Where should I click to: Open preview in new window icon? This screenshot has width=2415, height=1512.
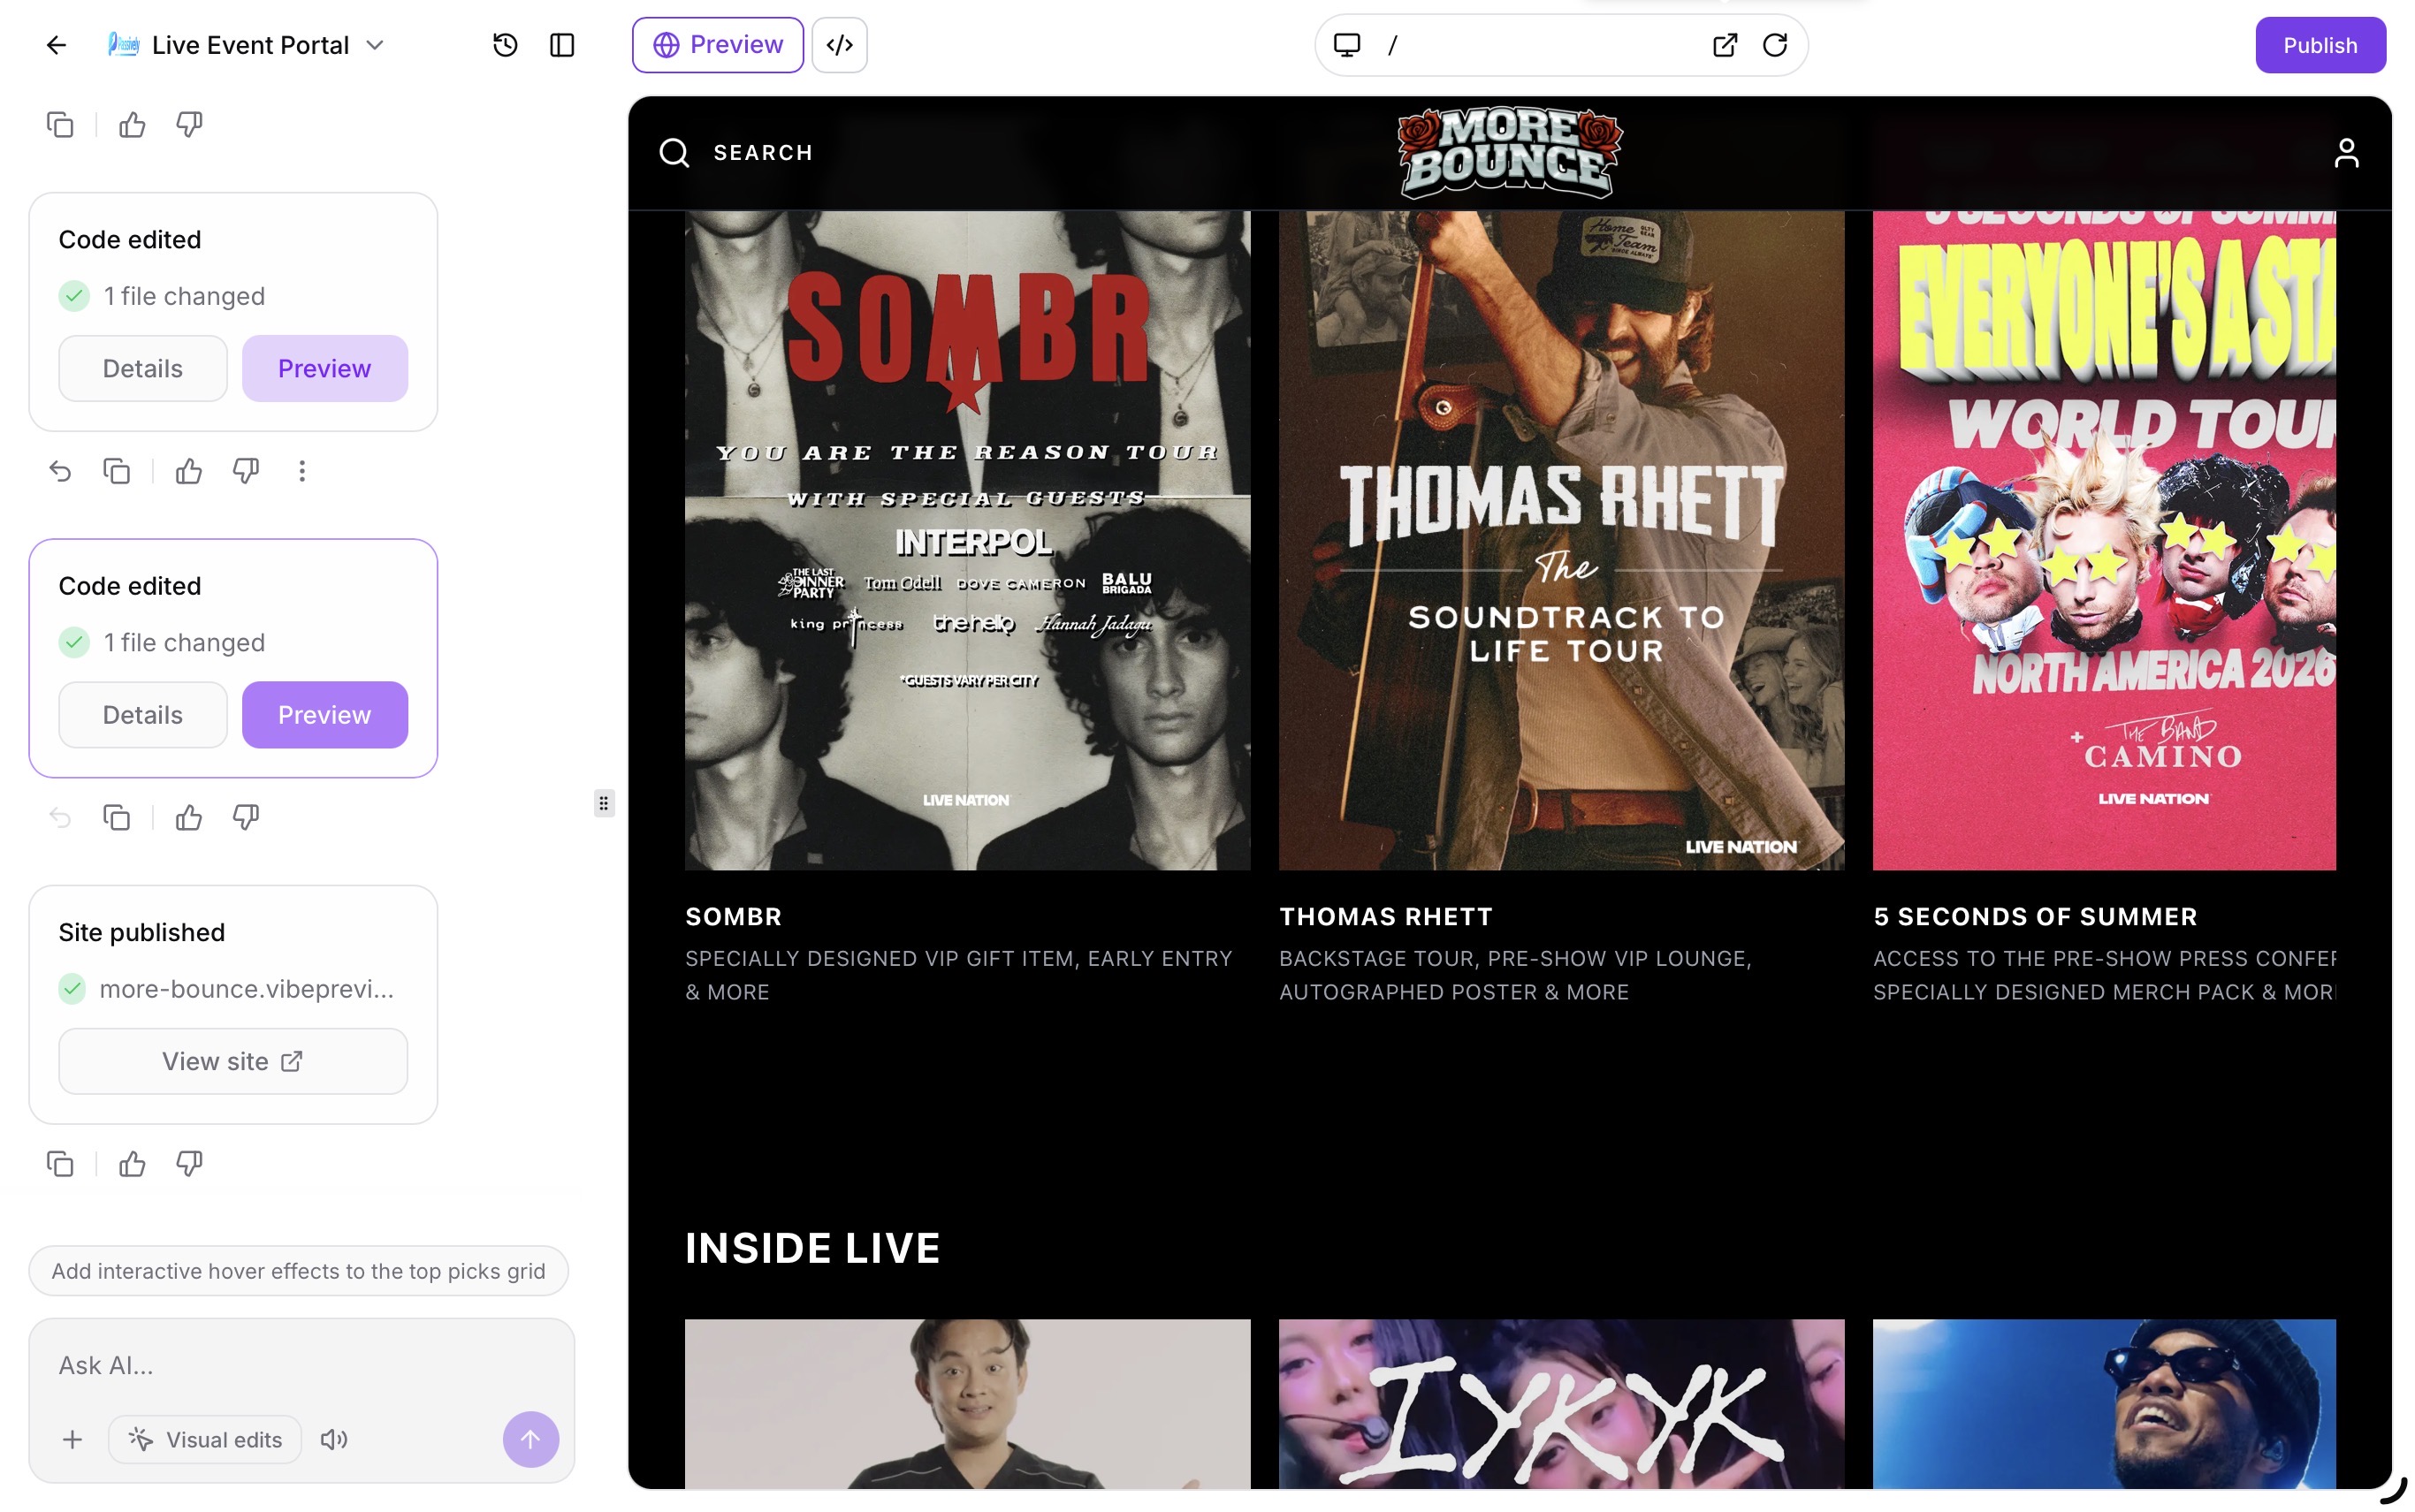1725,45
